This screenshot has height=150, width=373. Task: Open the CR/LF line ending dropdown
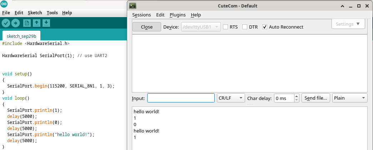[x=231, y=98]
